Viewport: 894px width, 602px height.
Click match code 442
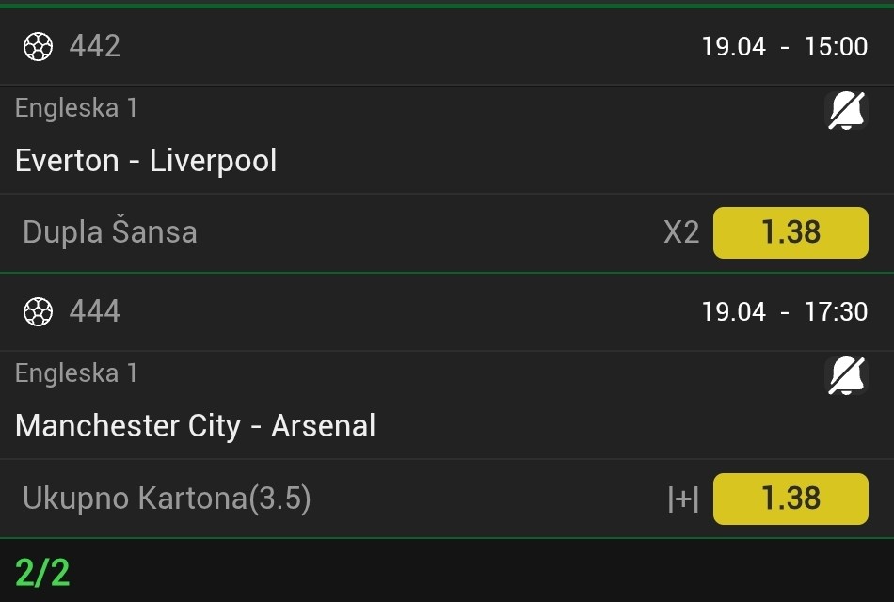click(x=95, y=46)
